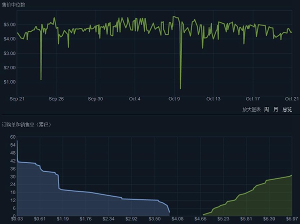This screenshot has height=224, width=300.
Task: Click the Sep 21 date label
Action: pyautogui.click(x=17, y=99)
